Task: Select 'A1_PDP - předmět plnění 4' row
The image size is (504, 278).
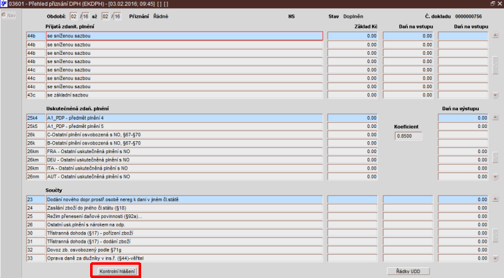Action: click(184, 118)
